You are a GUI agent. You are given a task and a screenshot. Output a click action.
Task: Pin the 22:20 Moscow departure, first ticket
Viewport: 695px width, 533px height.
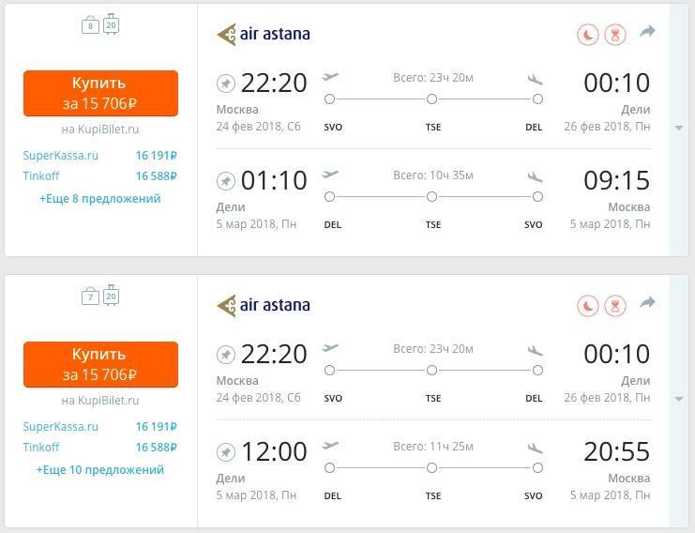coord(226,84)
